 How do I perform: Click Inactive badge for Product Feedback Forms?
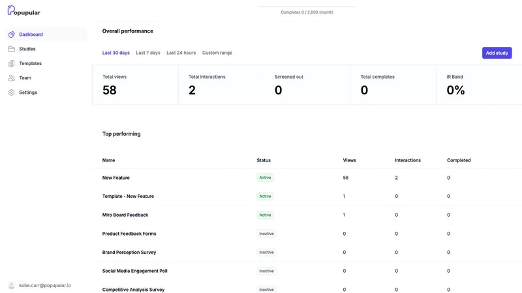(x=266, y=234)
